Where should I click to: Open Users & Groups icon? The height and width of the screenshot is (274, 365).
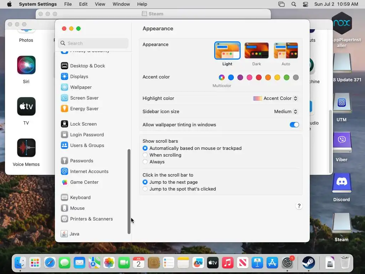pyautogui.click(x=65, y=146)
